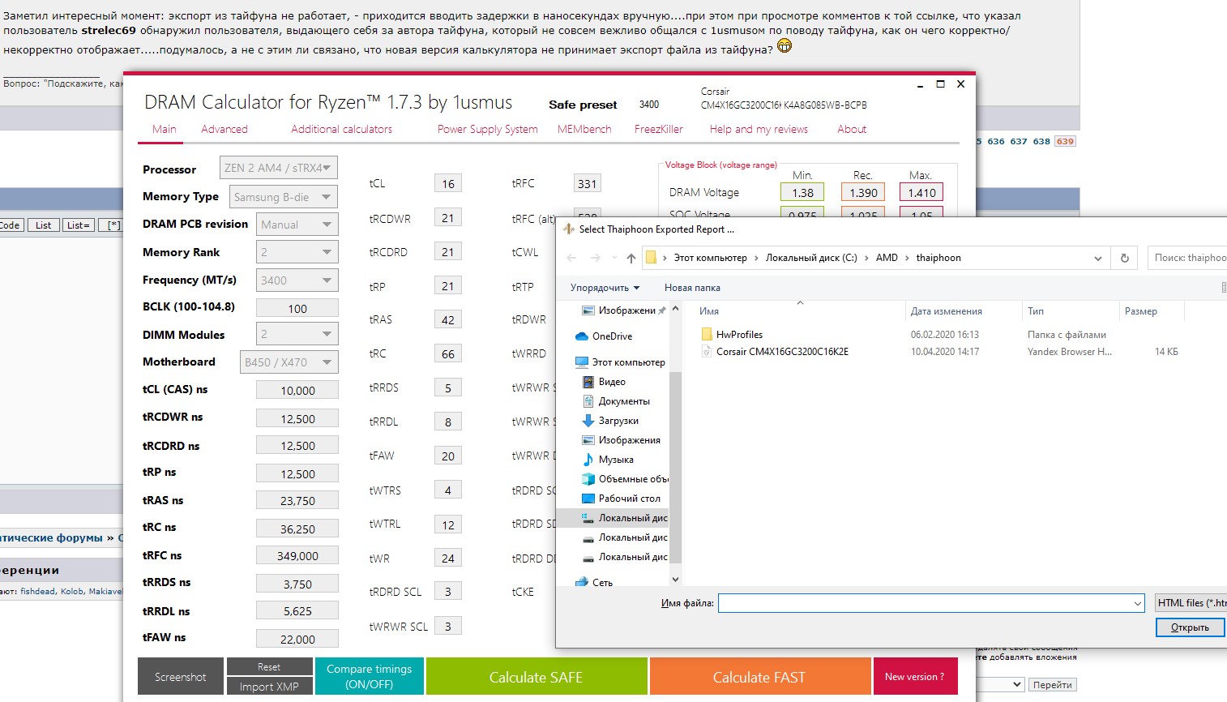Click the AMD breadcrumb in the address bar
The height and width of the screenshot is (702, 1227).
(x=887, y=258)
